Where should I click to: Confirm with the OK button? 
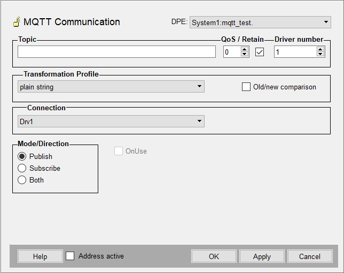214,256
